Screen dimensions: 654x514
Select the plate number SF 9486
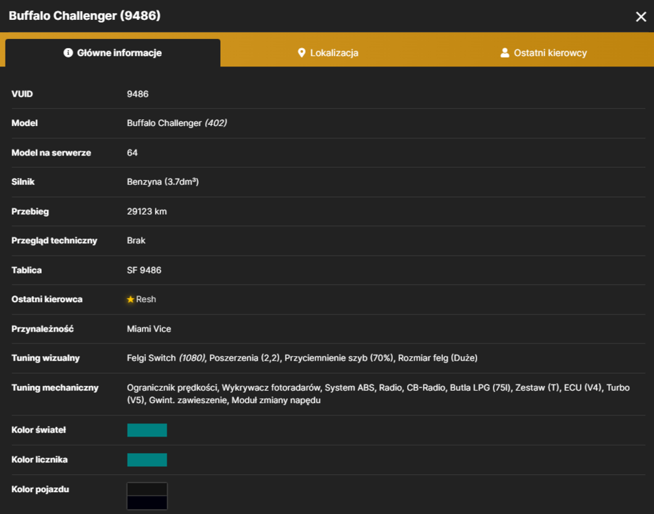144,270
